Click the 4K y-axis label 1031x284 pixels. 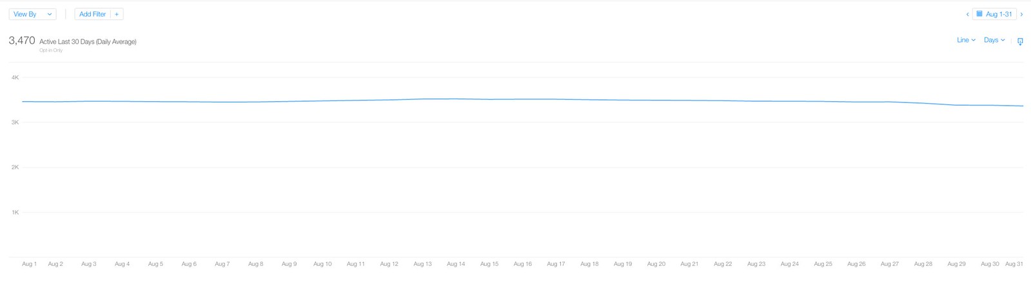pyautogui.click(x=15, y=77)
